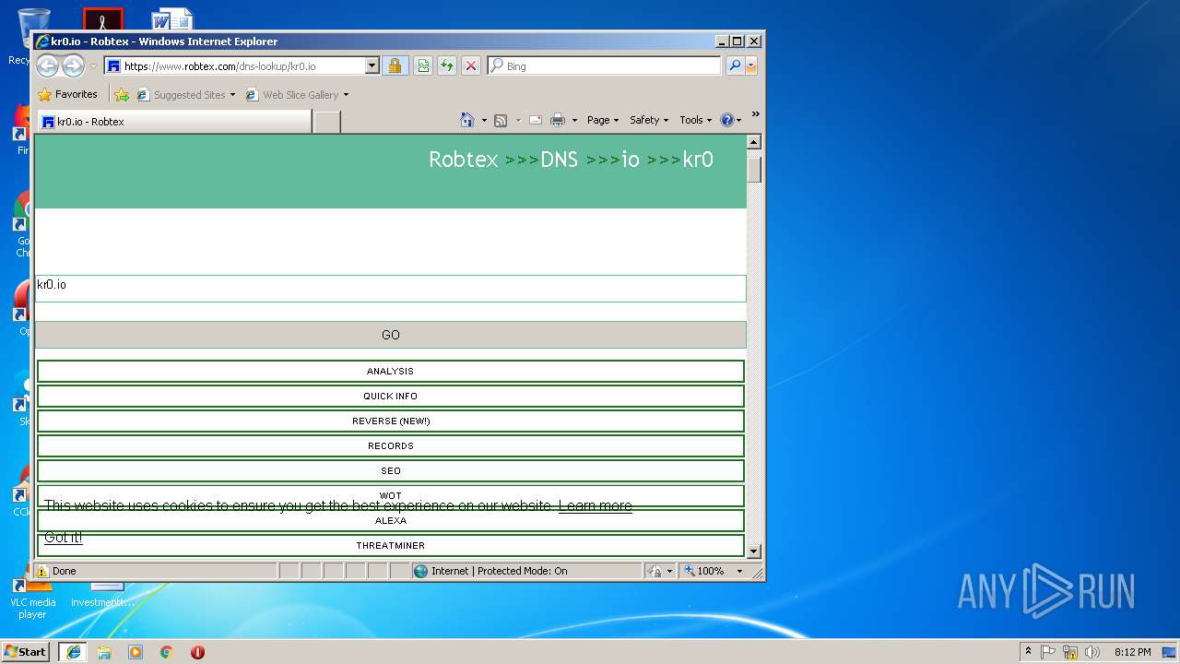Click in the Bing search box
Image resolution: width=1180 pixels, height=664 pixels.
tap(605, 65)
